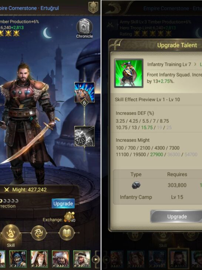
Task: Tap the helmet shield icon at top
Action: (x=93, y=7)
